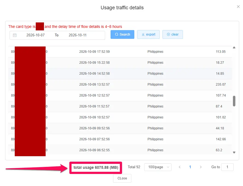The height and width of the screenshot is (186, 243).
Task: Click the CLose button at bottom
Action: (x=122, y=178)
